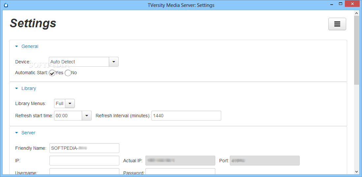Click the Username input field
362x177 pixels.
click(x=84, y=171)
